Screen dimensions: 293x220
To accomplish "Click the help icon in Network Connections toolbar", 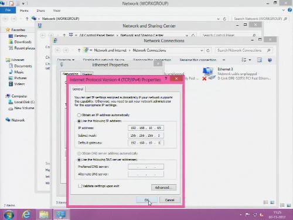I will [270, 60].
